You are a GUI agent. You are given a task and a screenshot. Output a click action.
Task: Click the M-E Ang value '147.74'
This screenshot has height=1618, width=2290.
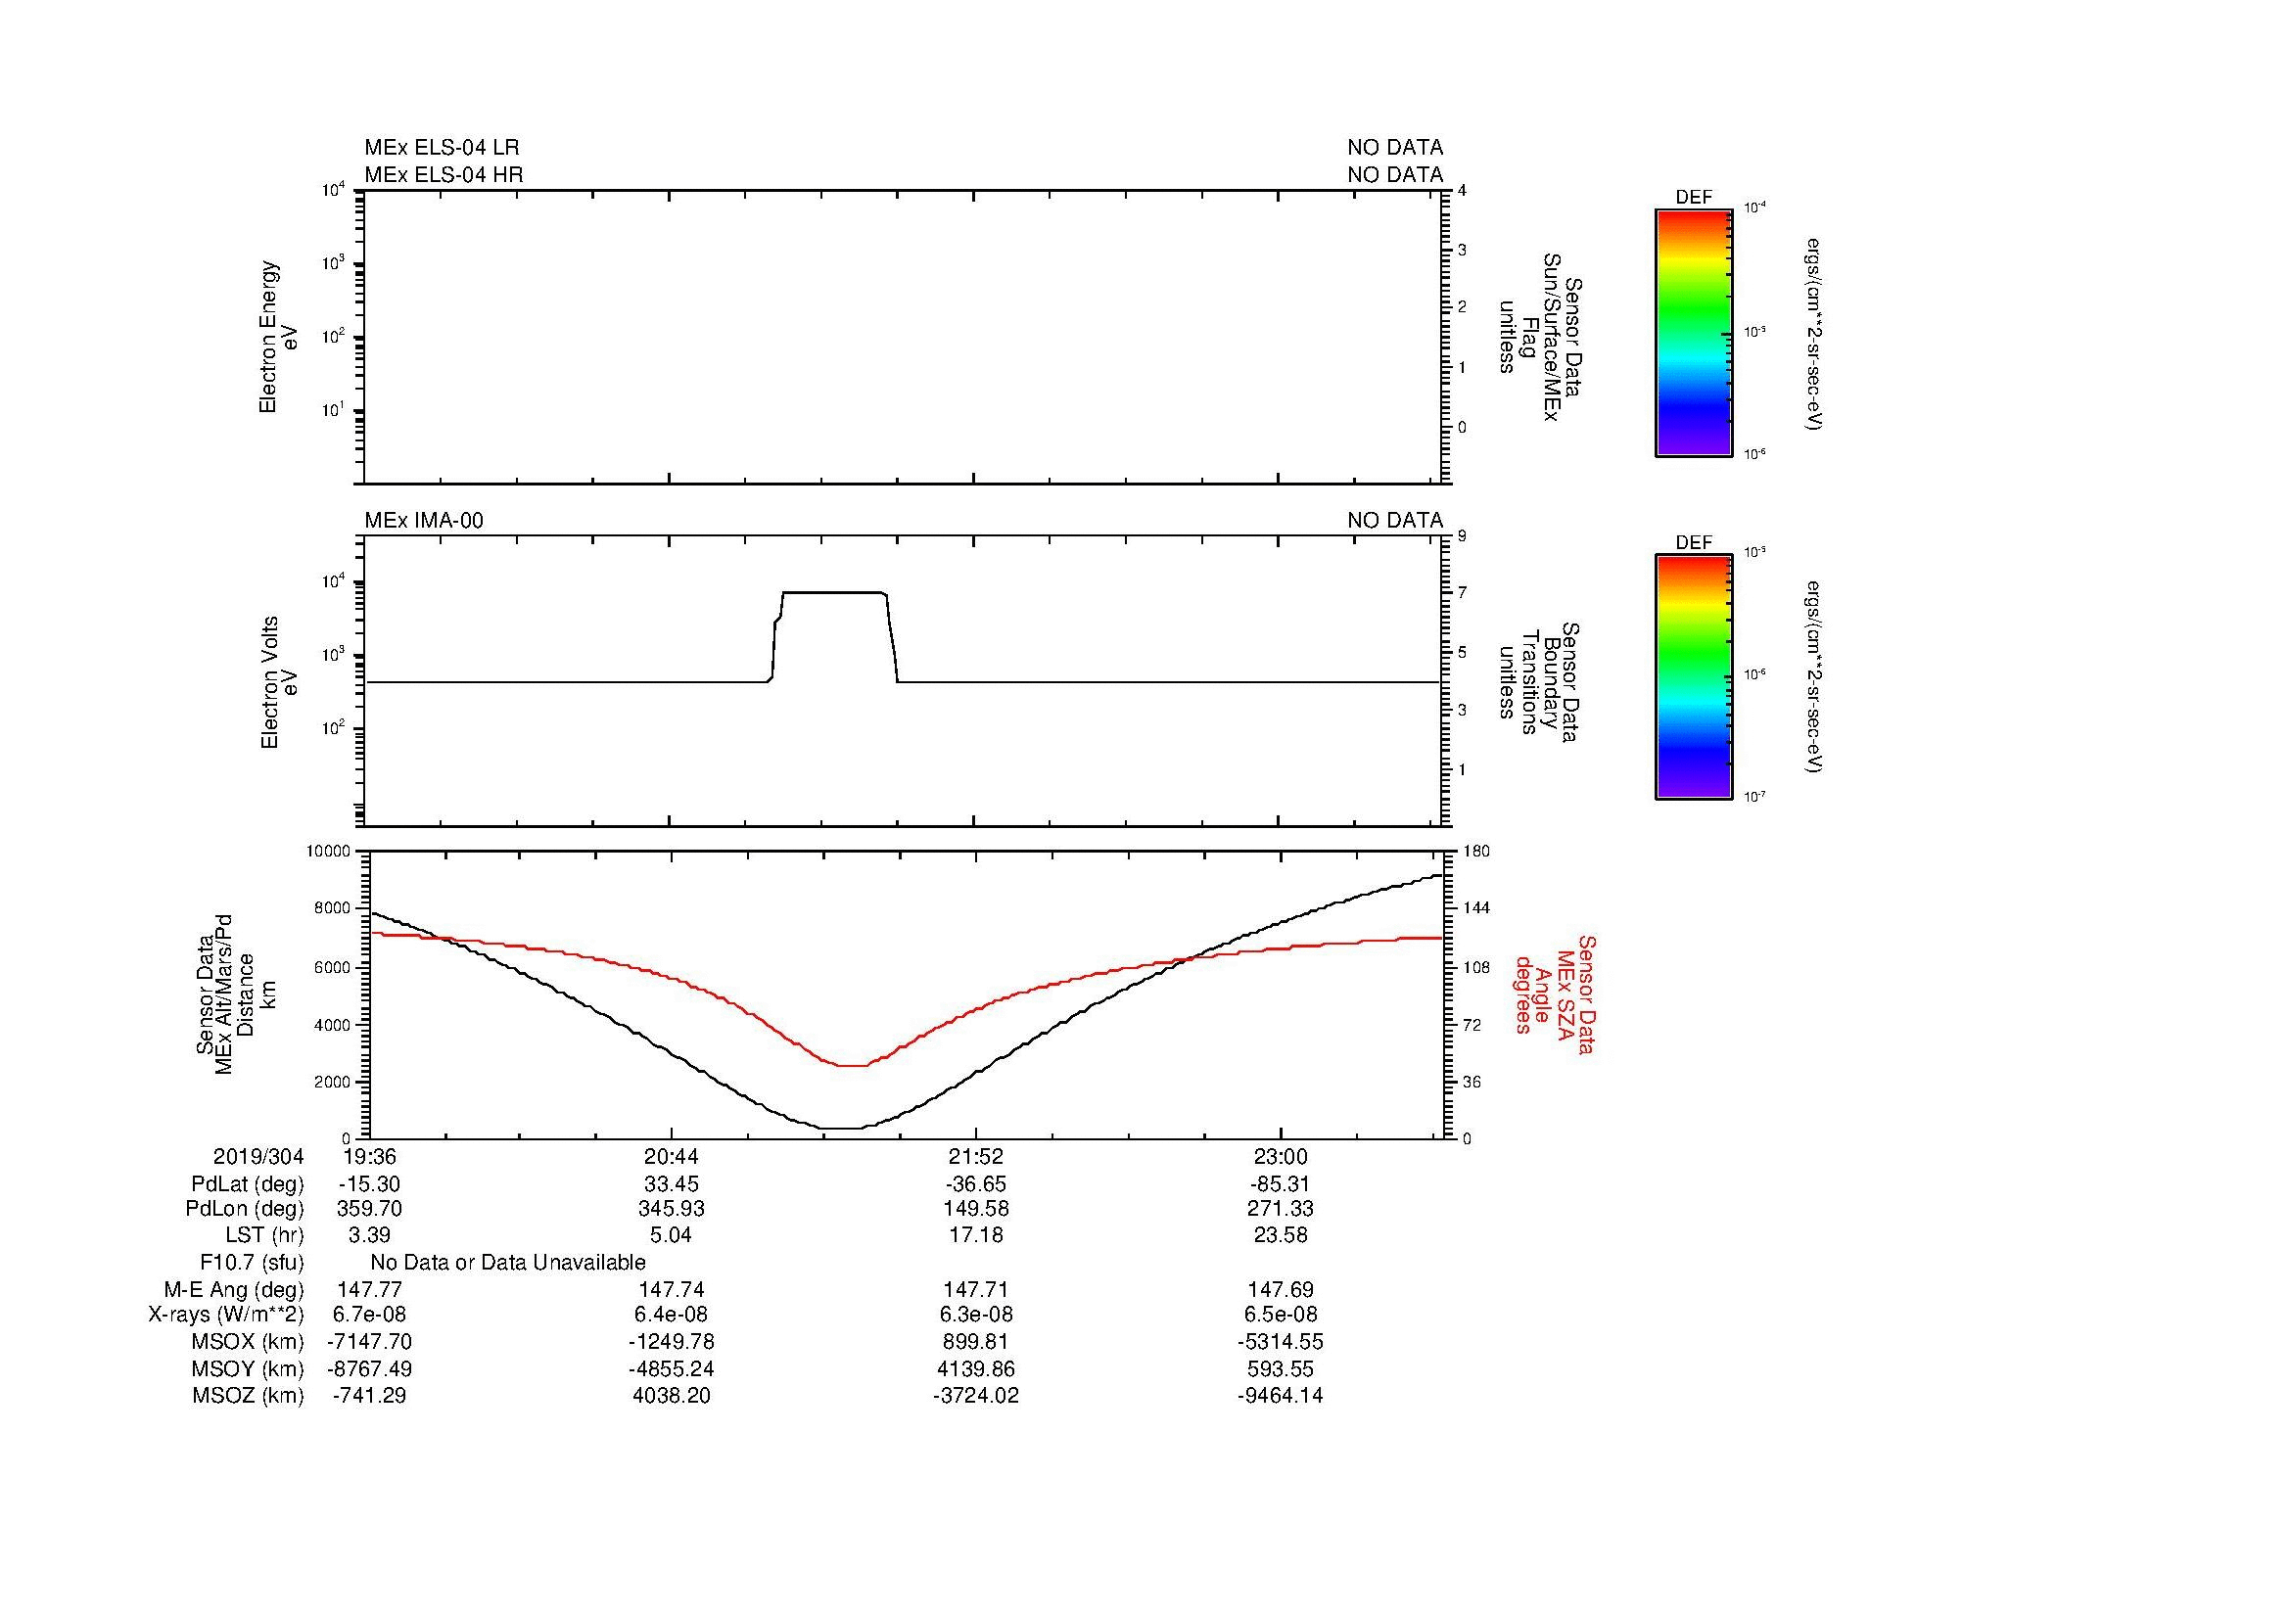[x=672, y=1289]
